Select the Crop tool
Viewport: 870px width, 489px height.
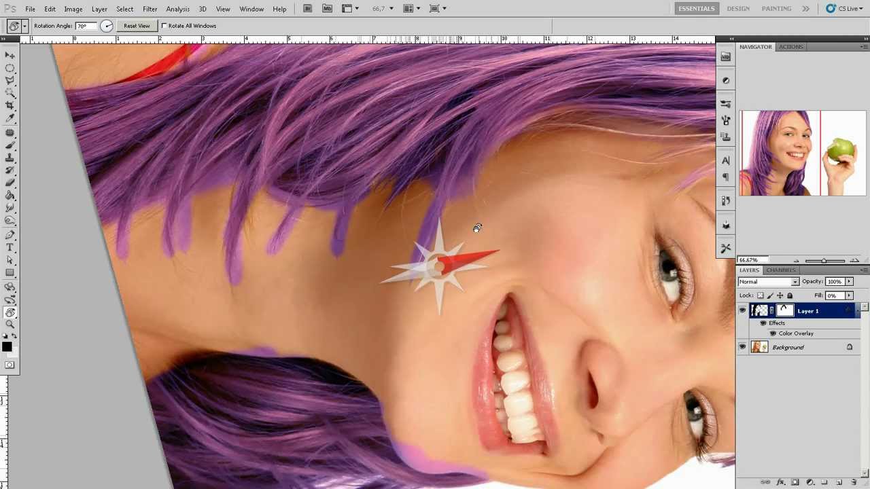point(10,105)
